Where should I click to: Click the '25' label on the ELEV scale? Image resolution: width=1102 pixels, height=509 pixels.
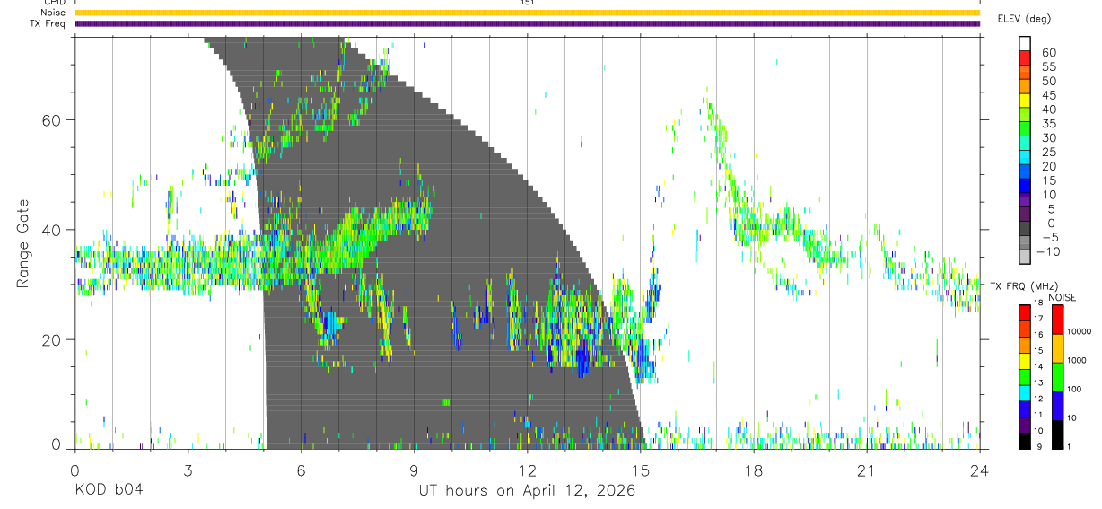[x=1049, y=153]
